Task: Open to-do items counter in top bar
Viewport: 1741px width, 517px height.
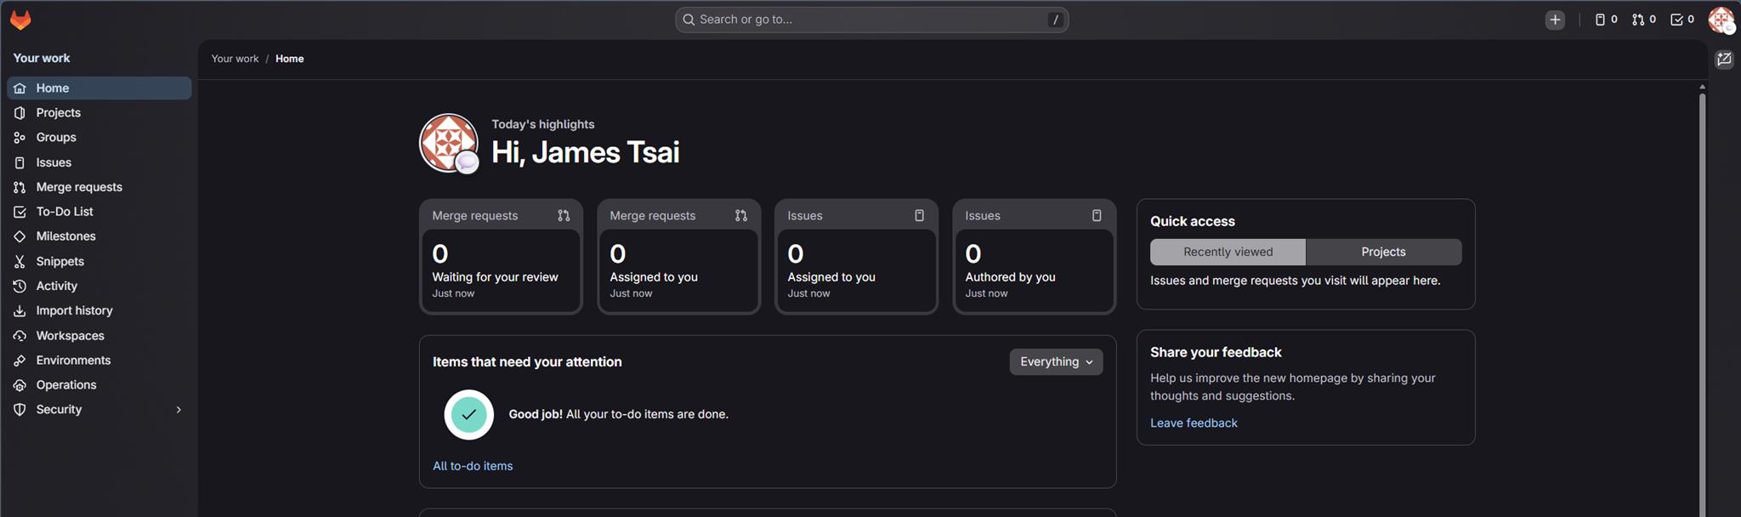Action: coord(1681,20)
